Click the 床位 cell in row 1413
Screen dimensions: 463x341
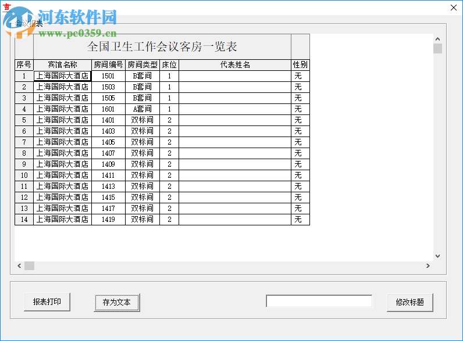[169, 186]
